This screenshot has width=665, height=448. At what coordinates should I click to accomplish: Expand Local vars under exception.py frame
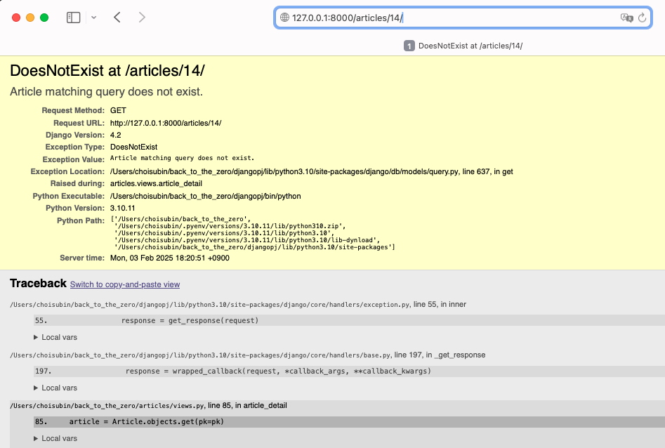(55, 337)
